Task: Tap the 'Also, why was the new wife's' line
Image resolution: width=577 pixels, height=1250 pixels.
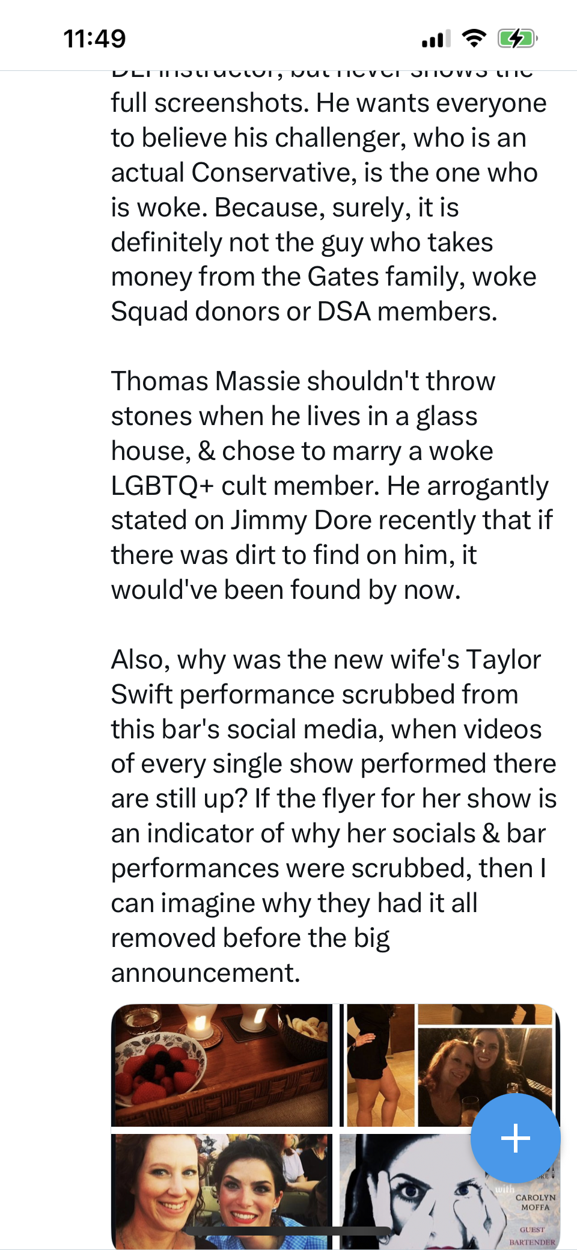Action: pyautogui.click(x=326, y=660)
